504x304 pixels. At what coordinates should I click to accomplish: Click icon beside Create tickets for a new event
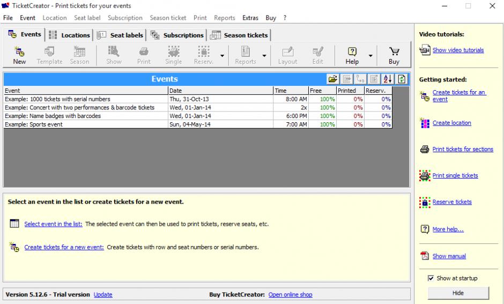pos(14,247)
